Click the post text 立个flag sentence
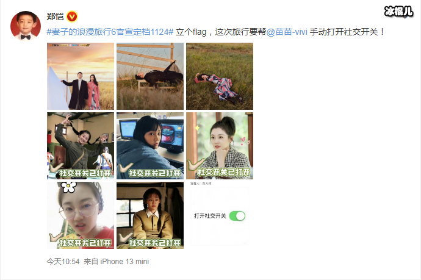 (x=280, y=32)
